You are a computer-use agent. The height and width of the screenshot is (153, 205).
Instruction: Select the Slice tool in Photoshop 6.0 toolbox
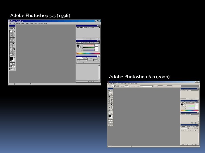tap(112, 97)
